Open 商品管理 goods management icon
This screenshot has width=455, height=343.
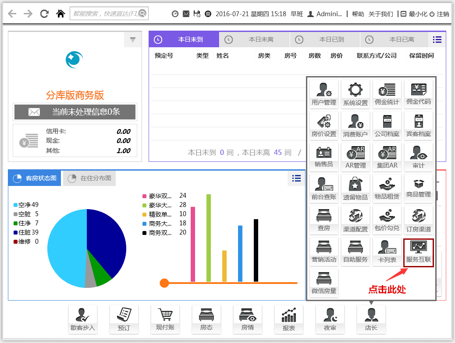[x=419, y=189]
